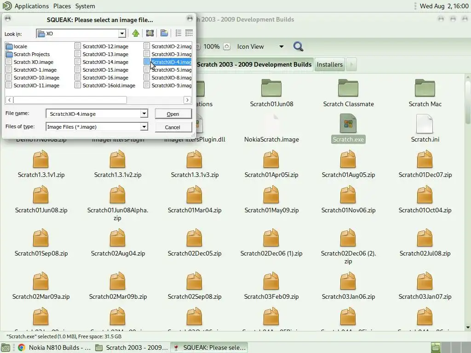
Task: Select ScratchXO-14.image file
Action: pyautogui.click(x=102, y=62)
